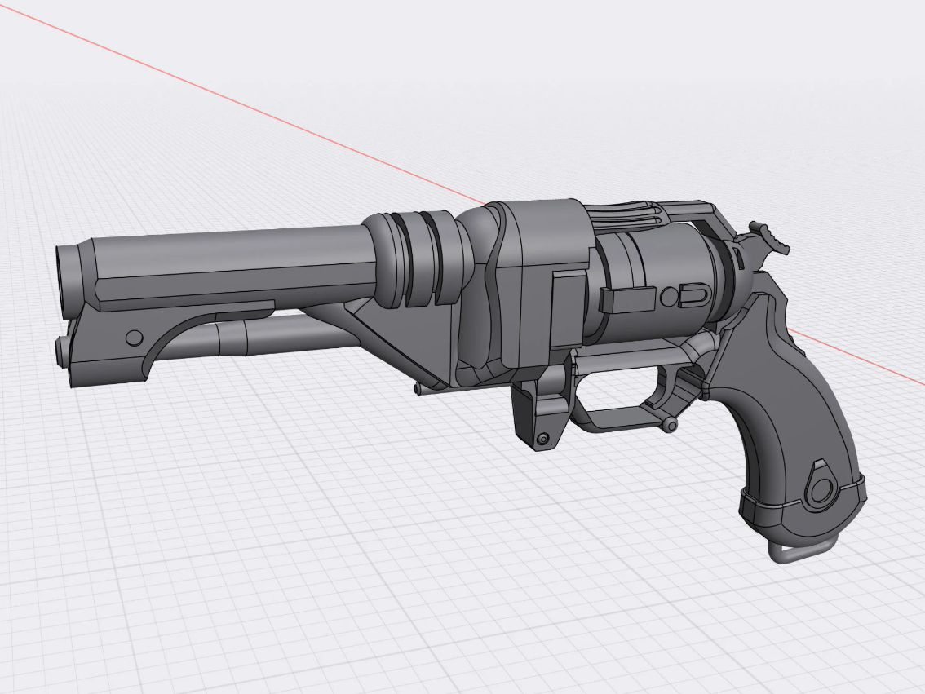Image resolution: width=925 pixels, height=694 pixels.
Task: Click the rectangular latch on cylinder
Action: pos(629,299)
